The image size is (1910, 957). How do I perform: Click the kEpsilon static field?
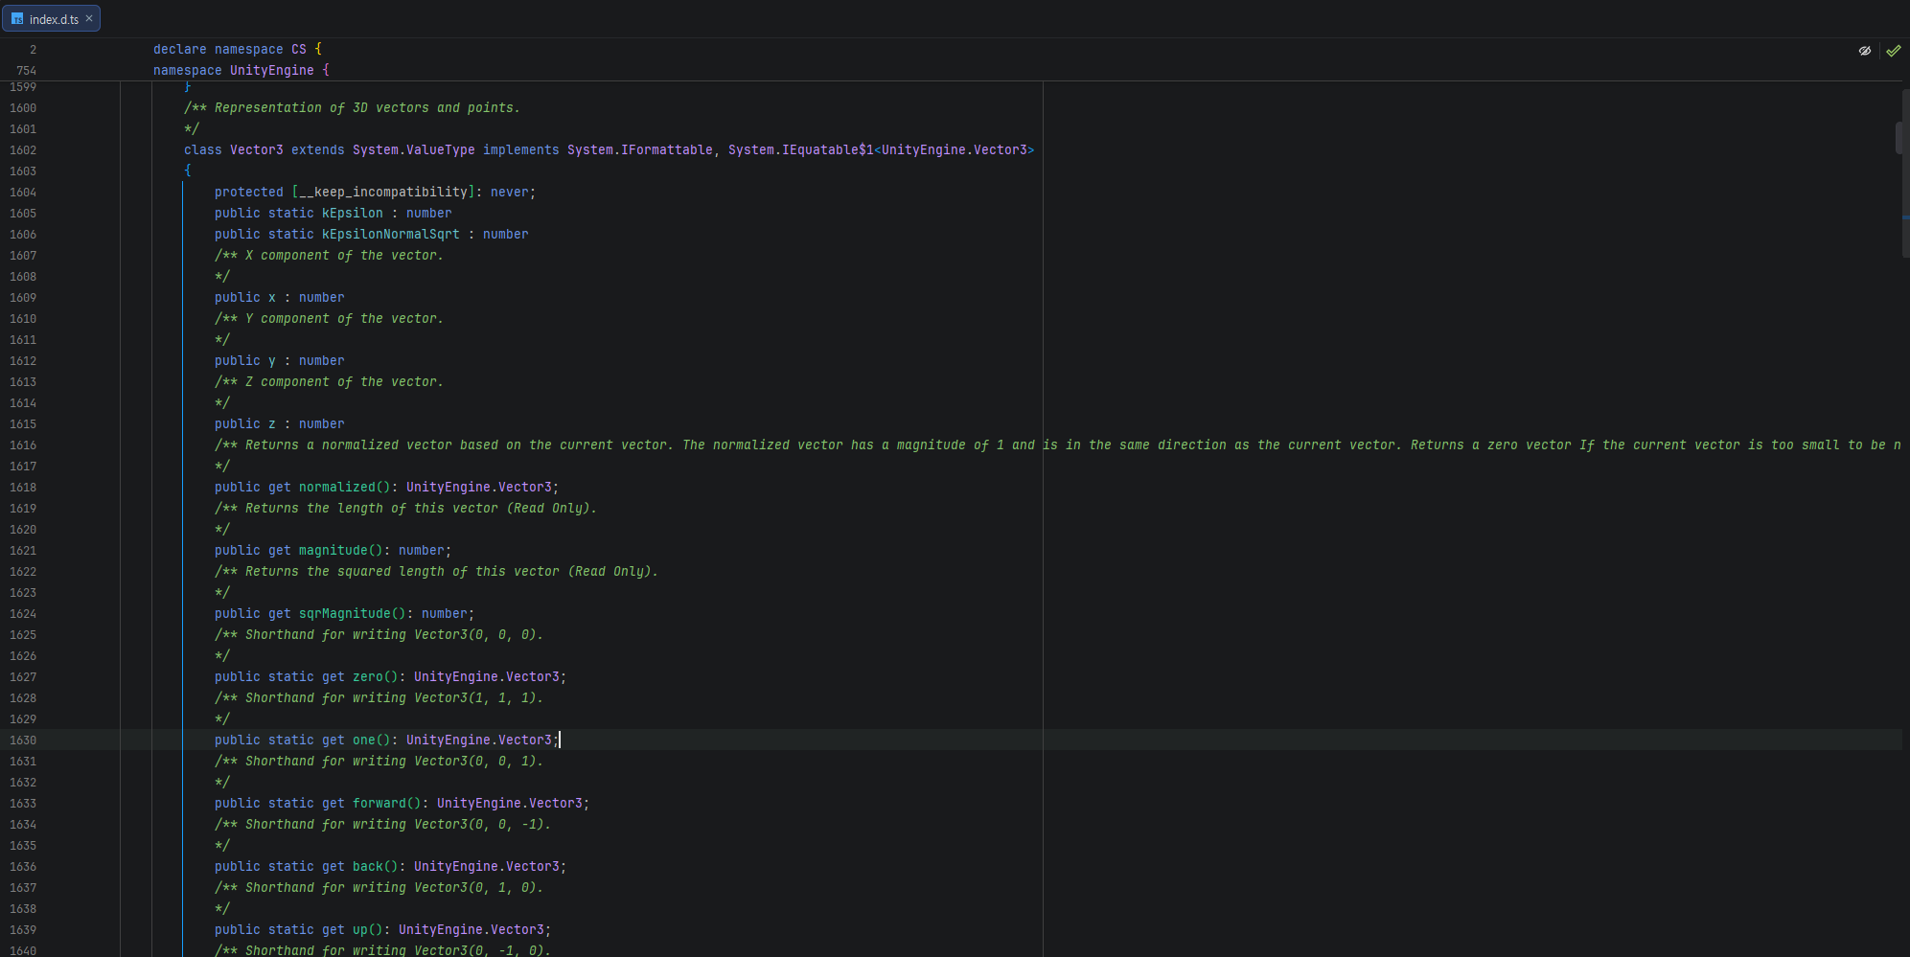pos(353,214)
